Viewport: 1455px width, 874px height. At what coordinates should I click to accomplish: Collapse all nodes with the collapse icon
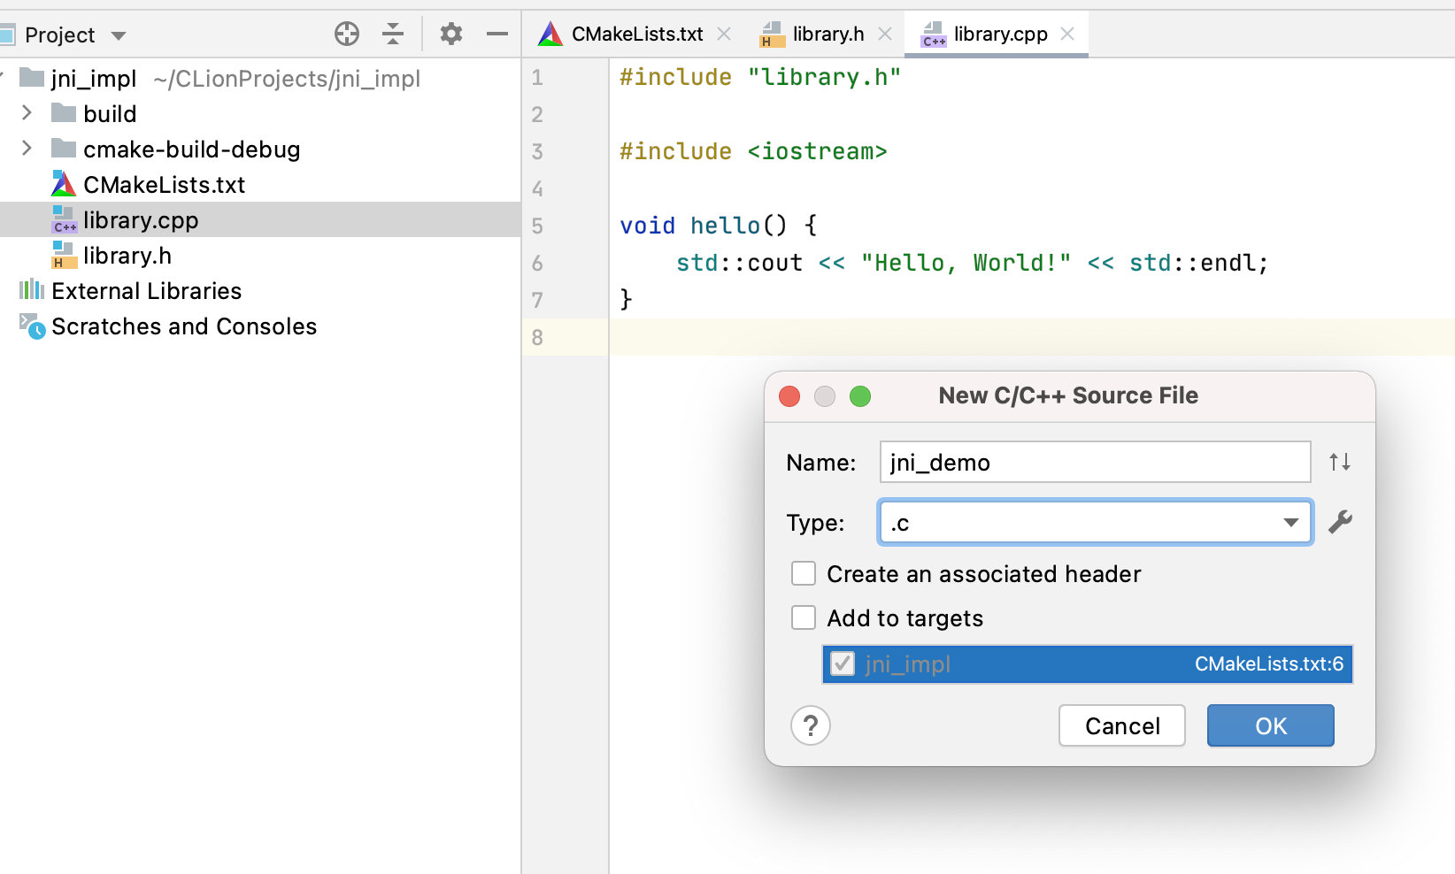point(393,33)
